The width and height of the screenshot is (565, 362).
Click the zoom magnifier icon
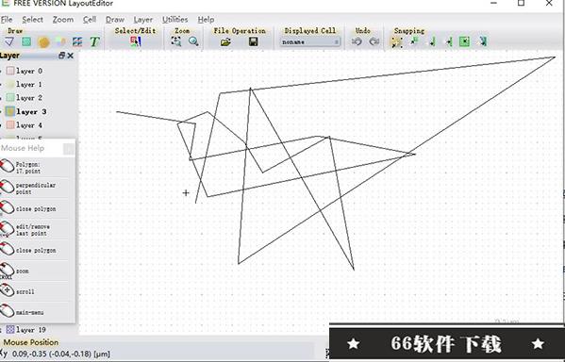pos(193,41)
